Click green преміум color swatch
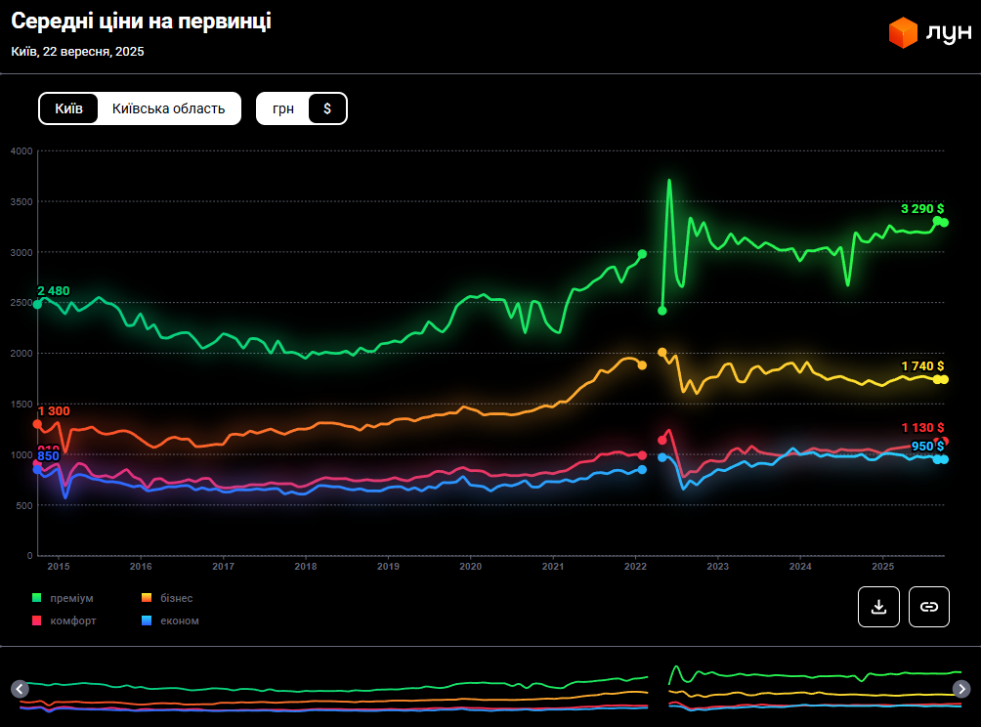 click(x=37, y=598)
